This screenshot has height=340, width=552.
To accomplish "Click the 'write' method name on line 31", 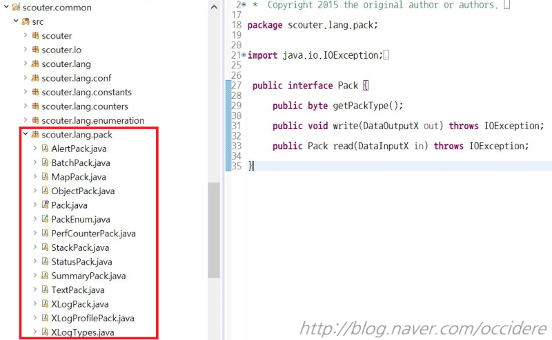I will coord(346,126).
